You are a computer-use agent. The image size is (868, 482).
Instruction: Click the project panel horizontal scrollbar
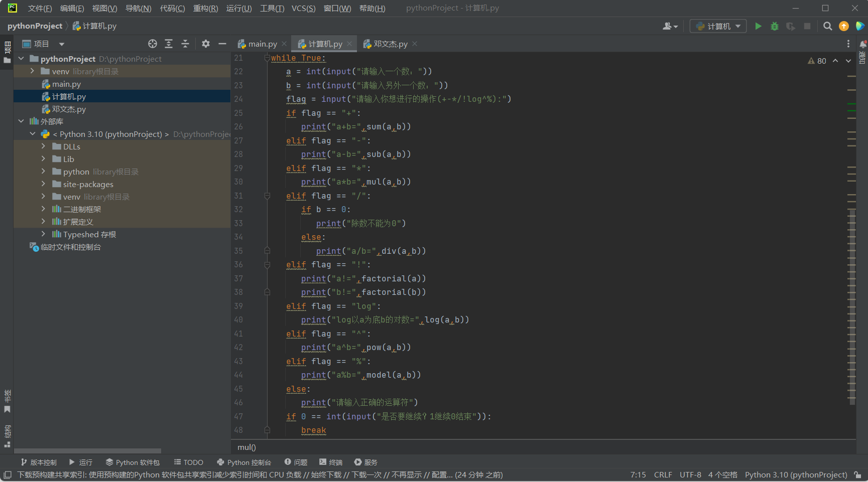(x=88, y=451)
